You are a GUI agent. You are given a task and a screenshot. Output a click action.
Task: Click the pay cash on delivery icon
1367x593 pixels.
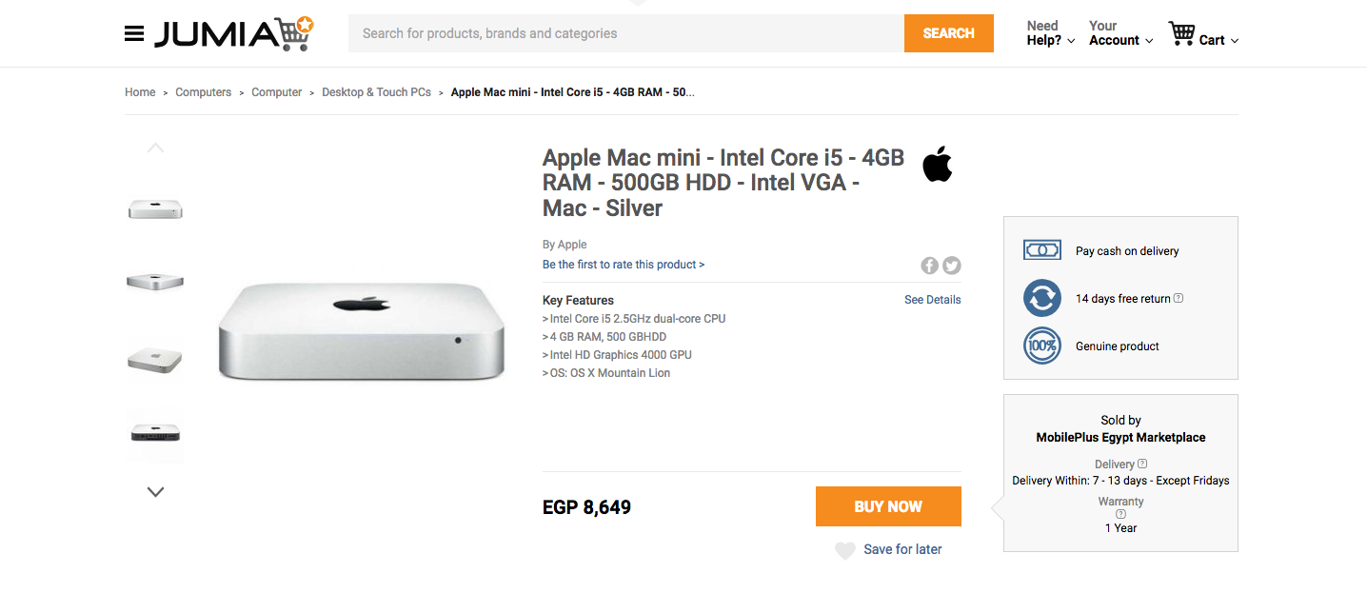pyautogui.click(x=1041, y=249)
